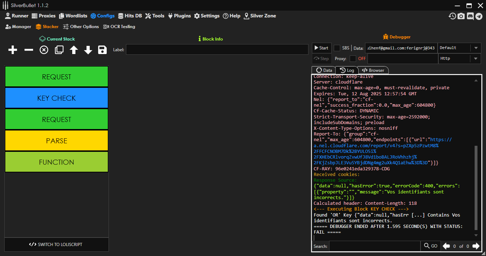The image size is (486, 256).
Task: Open the Discord icon link
Action: tap(470, 16)
